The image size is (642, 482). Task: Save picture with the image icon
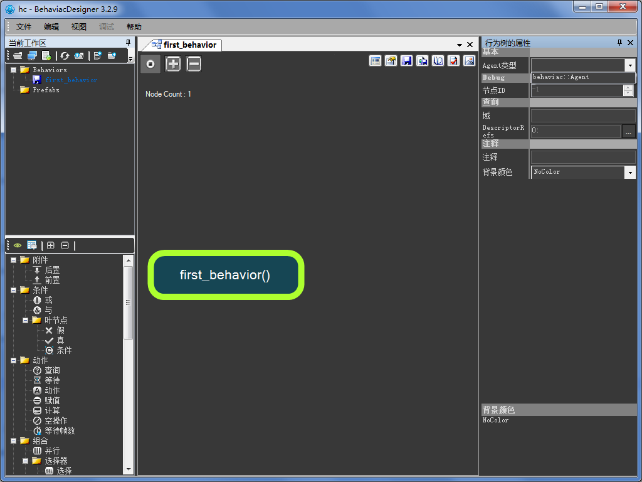pos(469,61)
